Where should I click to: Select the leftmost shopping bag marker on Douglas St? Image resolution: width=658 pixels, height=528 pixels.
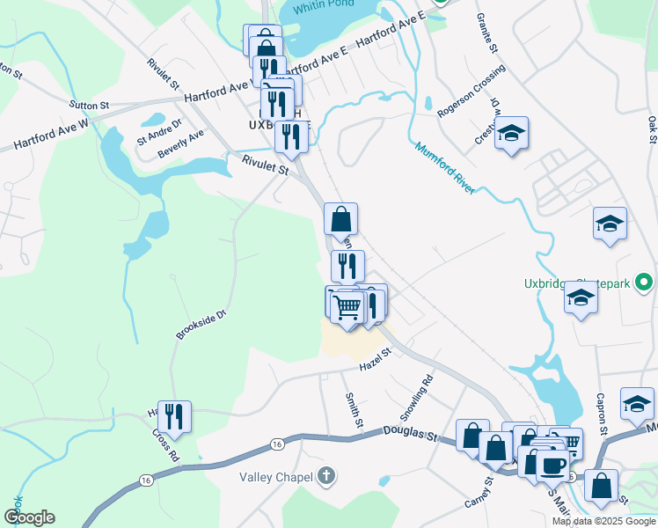472,437
